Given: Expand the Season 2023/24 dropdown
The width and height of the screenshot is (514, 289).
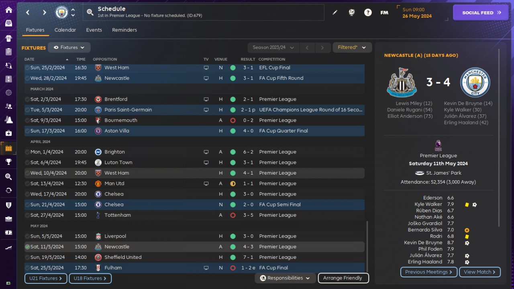Looking at the screenshot, I should tap(273, 47).
